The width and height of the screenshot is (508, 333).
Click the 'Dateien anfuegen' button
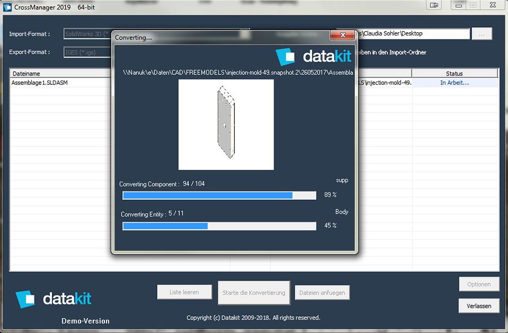pos(322,293)
